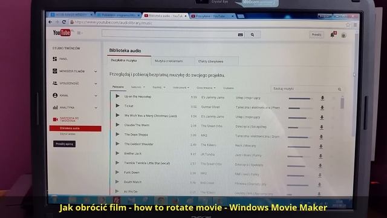Screen dimensions: 387x218
Task: Open Biblioteka audio in the sidebar
Action: 75,128
